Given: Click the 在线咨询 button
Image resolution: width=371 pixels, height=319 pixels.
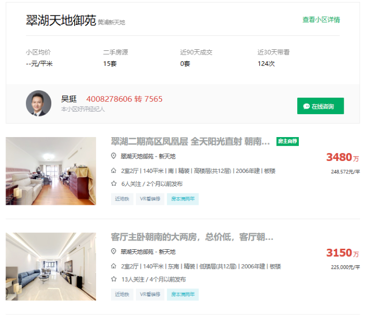Looking at the screenshot, I should coord(320,106).
